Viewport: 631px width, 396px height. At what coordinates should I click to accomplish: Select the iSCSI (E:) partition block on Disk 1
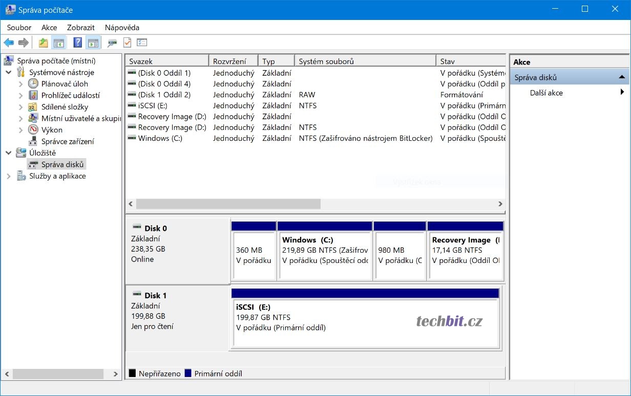coord(365,322)
